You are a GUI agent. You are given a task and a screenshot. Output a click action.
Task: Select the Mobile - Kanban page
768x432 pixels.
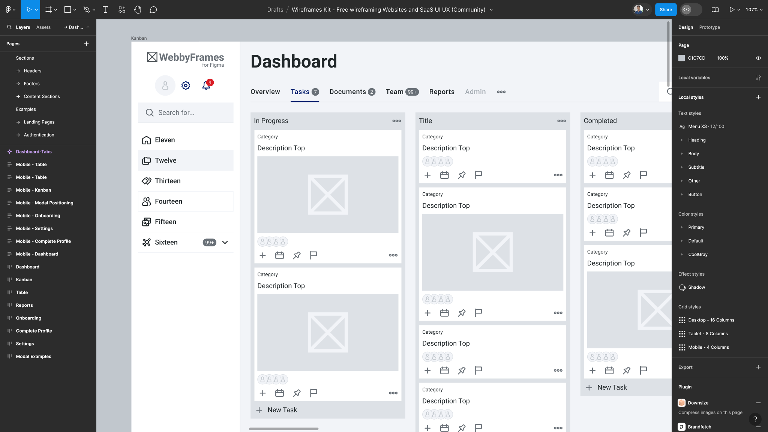33,190
